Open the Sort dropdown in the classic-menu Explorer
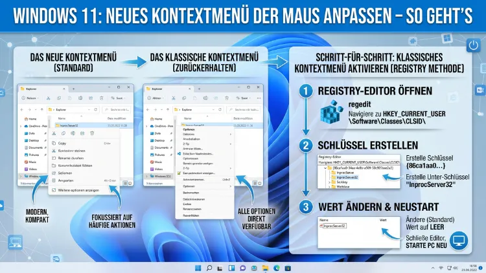The image size is (486, 273). click(x=243, y=98)
